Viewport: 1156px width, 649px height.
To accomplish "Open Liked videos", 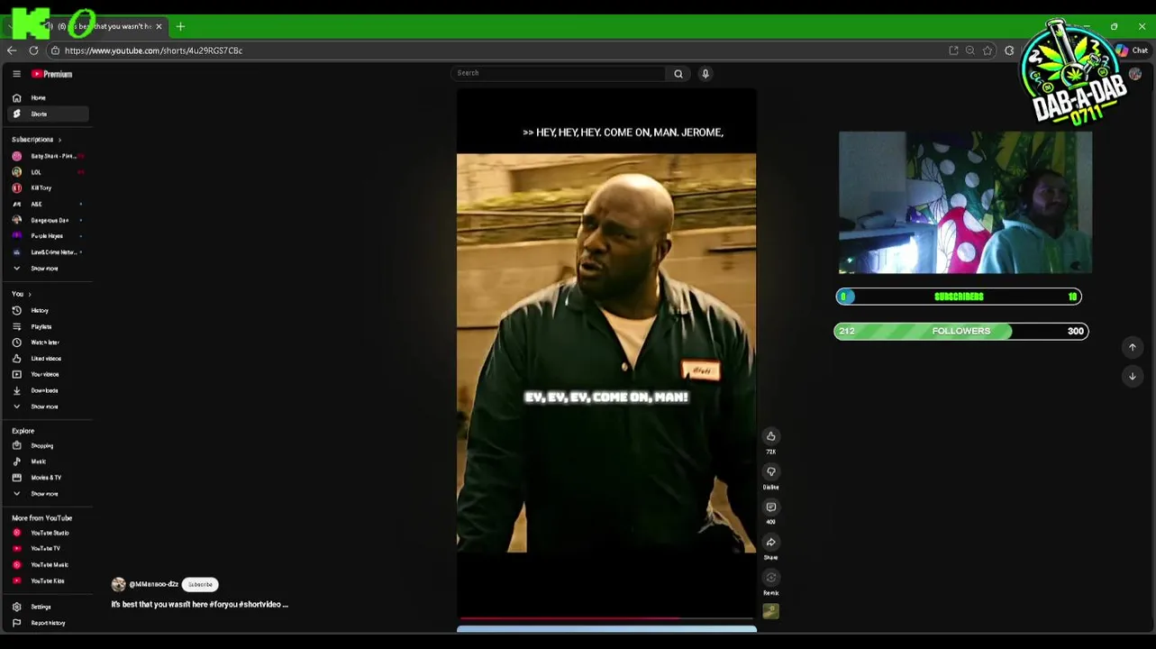I will click(48, 359).
